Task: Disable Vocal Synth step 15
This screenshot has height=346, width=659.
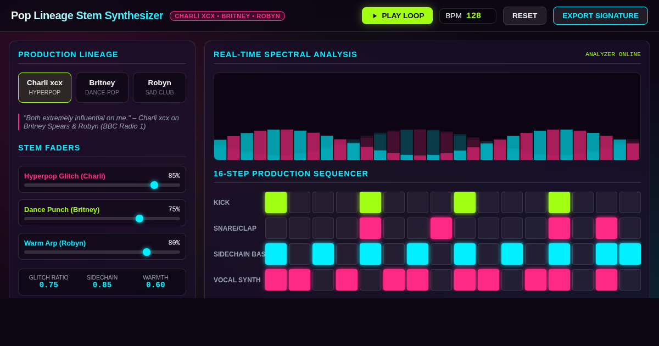Action: (606, 280)
